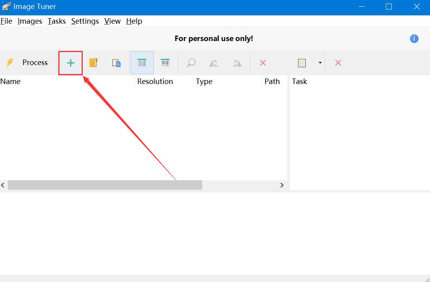Open the Settings menu
This screenshot has height=282, width=430.
(85, 21)
